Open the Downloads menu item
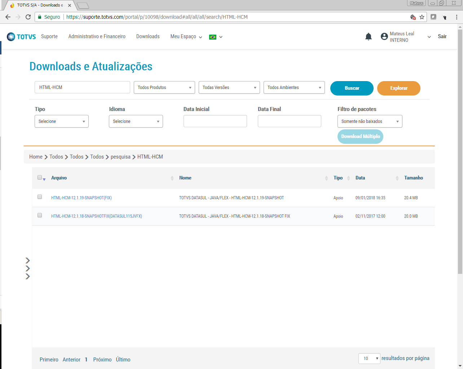This screenshot has height=369, width=463. 148,36
